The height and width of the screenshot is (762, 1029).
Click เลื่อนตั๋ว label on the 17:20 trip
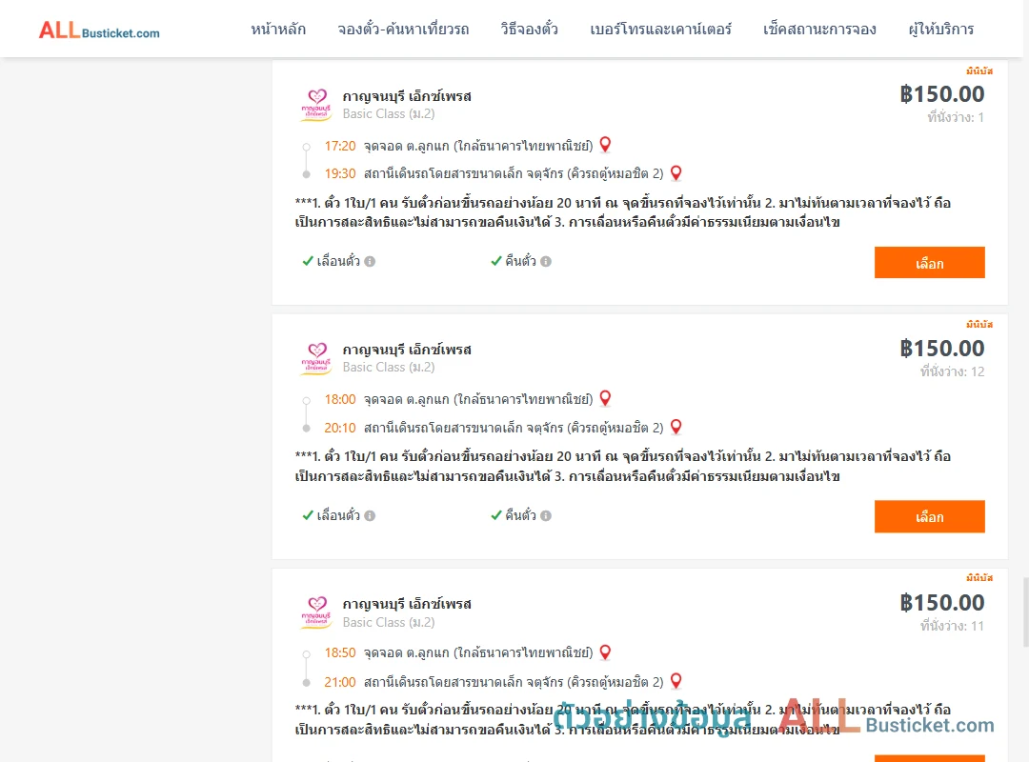click(x=338, y=261)
